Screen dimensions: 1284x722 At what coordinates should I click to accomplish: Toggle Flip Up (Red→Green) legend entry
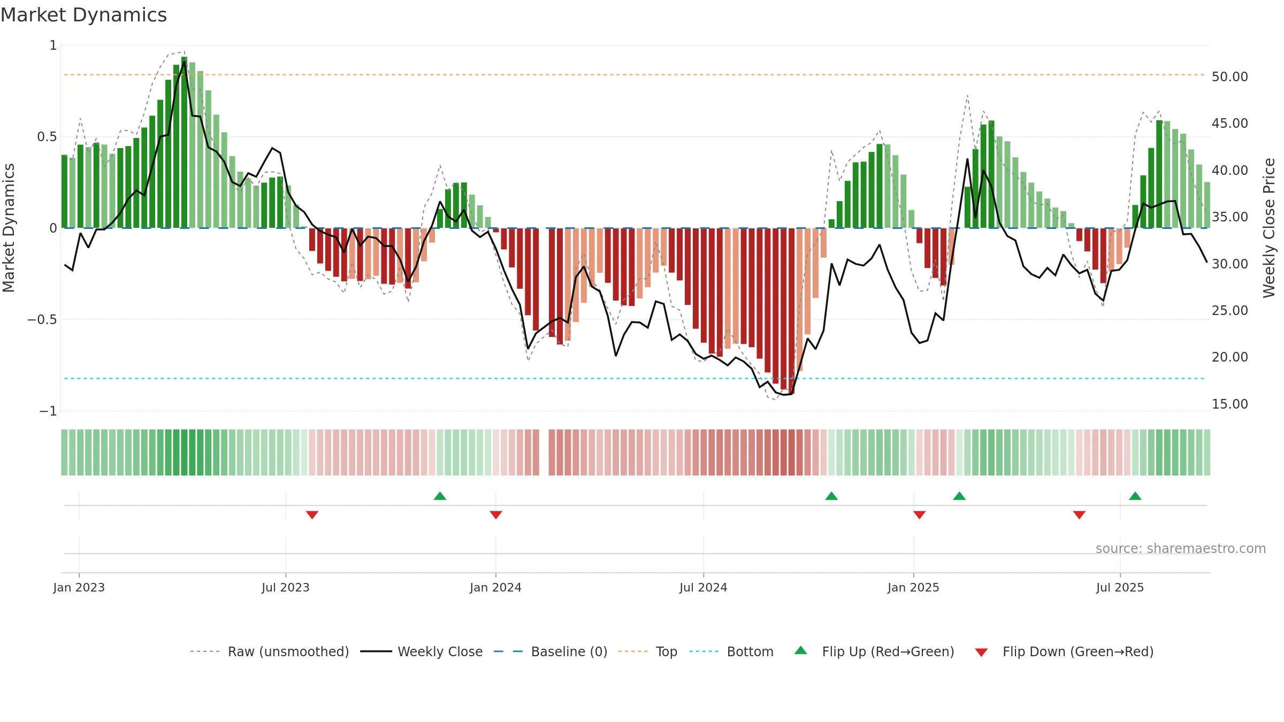(874, 651)
